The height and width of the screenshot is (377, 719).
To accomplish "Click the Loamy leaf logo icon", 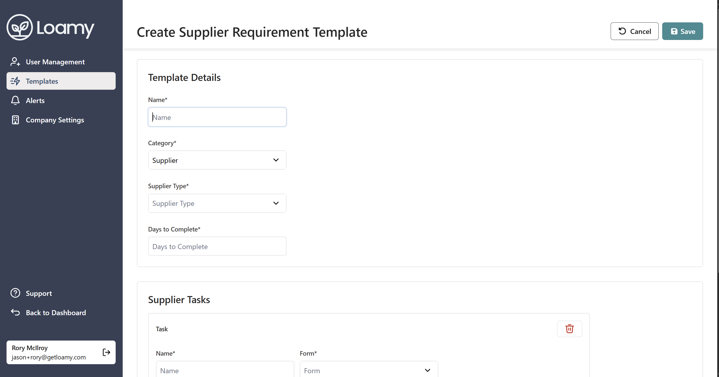I will tap(20, 27).
